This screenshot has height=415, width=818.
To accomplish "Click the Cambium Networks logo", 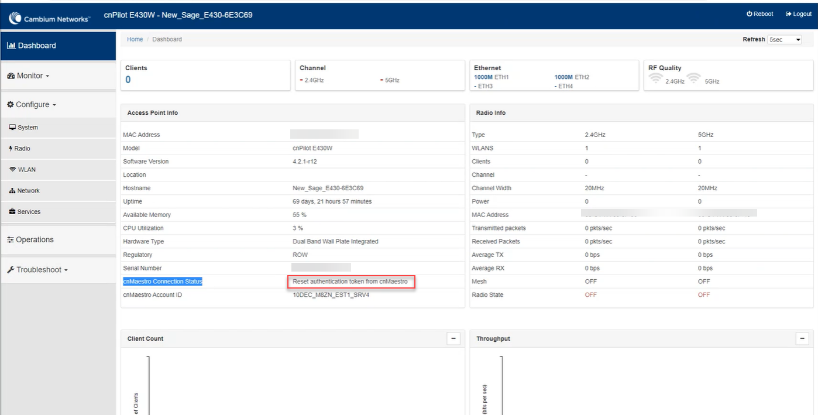I will [49, 19].
